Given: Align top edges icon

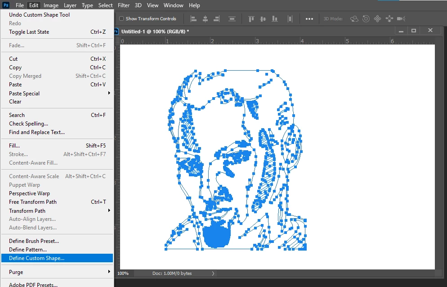Looking at the screenshot, I should (251, 19).
